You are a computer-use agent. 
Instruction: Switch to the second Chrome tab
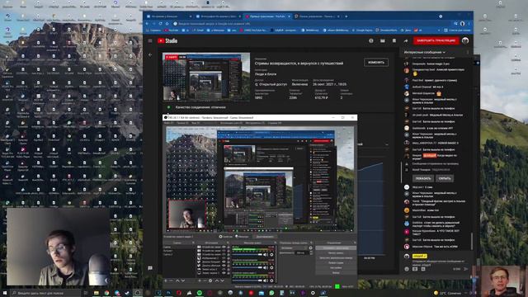[x=218, y=16]
